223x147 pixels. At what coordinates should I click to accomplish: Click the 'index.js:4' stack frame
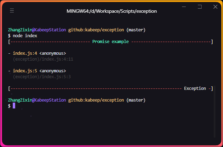pyautogui.click(x=25, y=53)
